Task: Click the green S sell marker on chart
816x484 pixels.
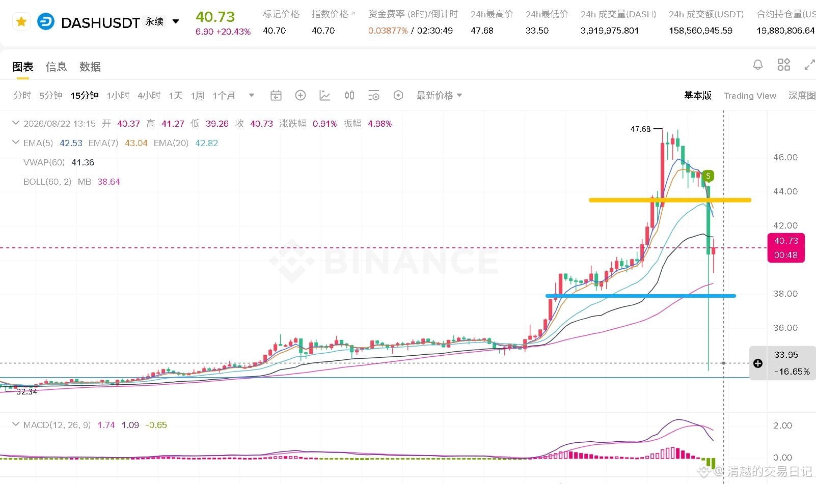Action: click(x=708, y=176)
